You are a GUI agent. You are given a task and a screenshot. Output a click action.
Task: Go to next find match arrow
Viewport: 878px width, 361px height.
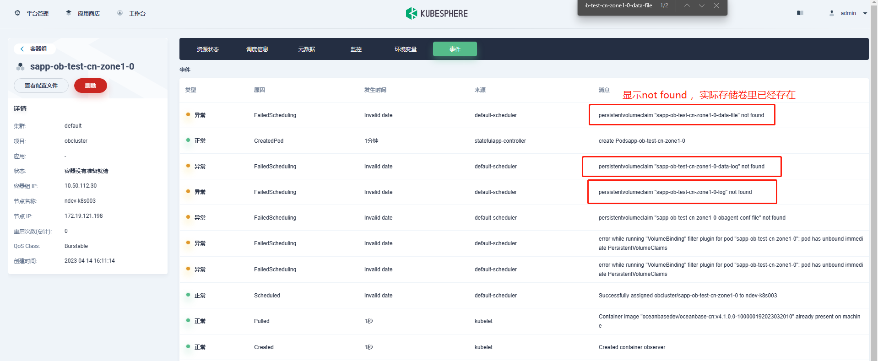click(702, 5)
